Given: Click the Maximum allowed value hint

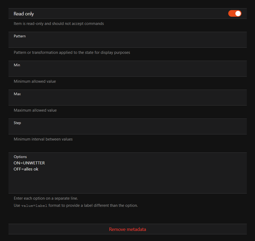Looking at the screenshot, I should coord(35,110).
